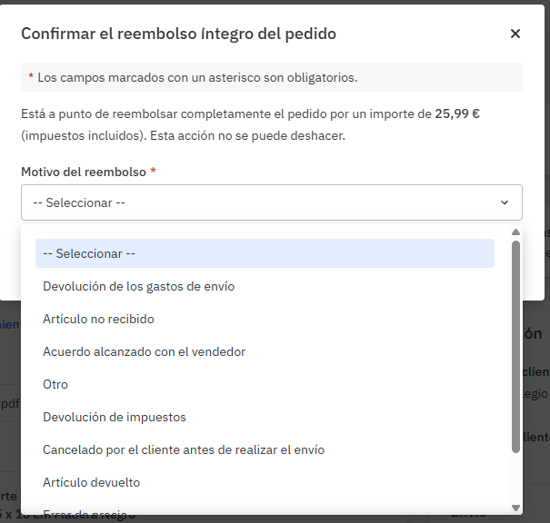Pick 'Cancelado por el cliente antes de realizar el envío'
The height and width of the screenshot is (523, 550).
point(184,449)
